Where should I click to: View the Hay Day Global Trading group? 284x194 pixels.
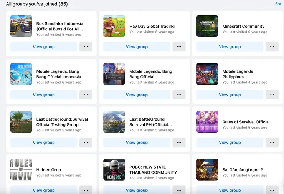point(137,47)
